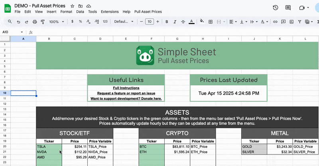Undo the last action

pos(18,22)
